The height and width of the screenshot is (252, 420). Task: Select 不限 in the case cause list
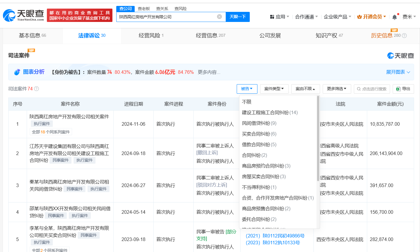247,102
